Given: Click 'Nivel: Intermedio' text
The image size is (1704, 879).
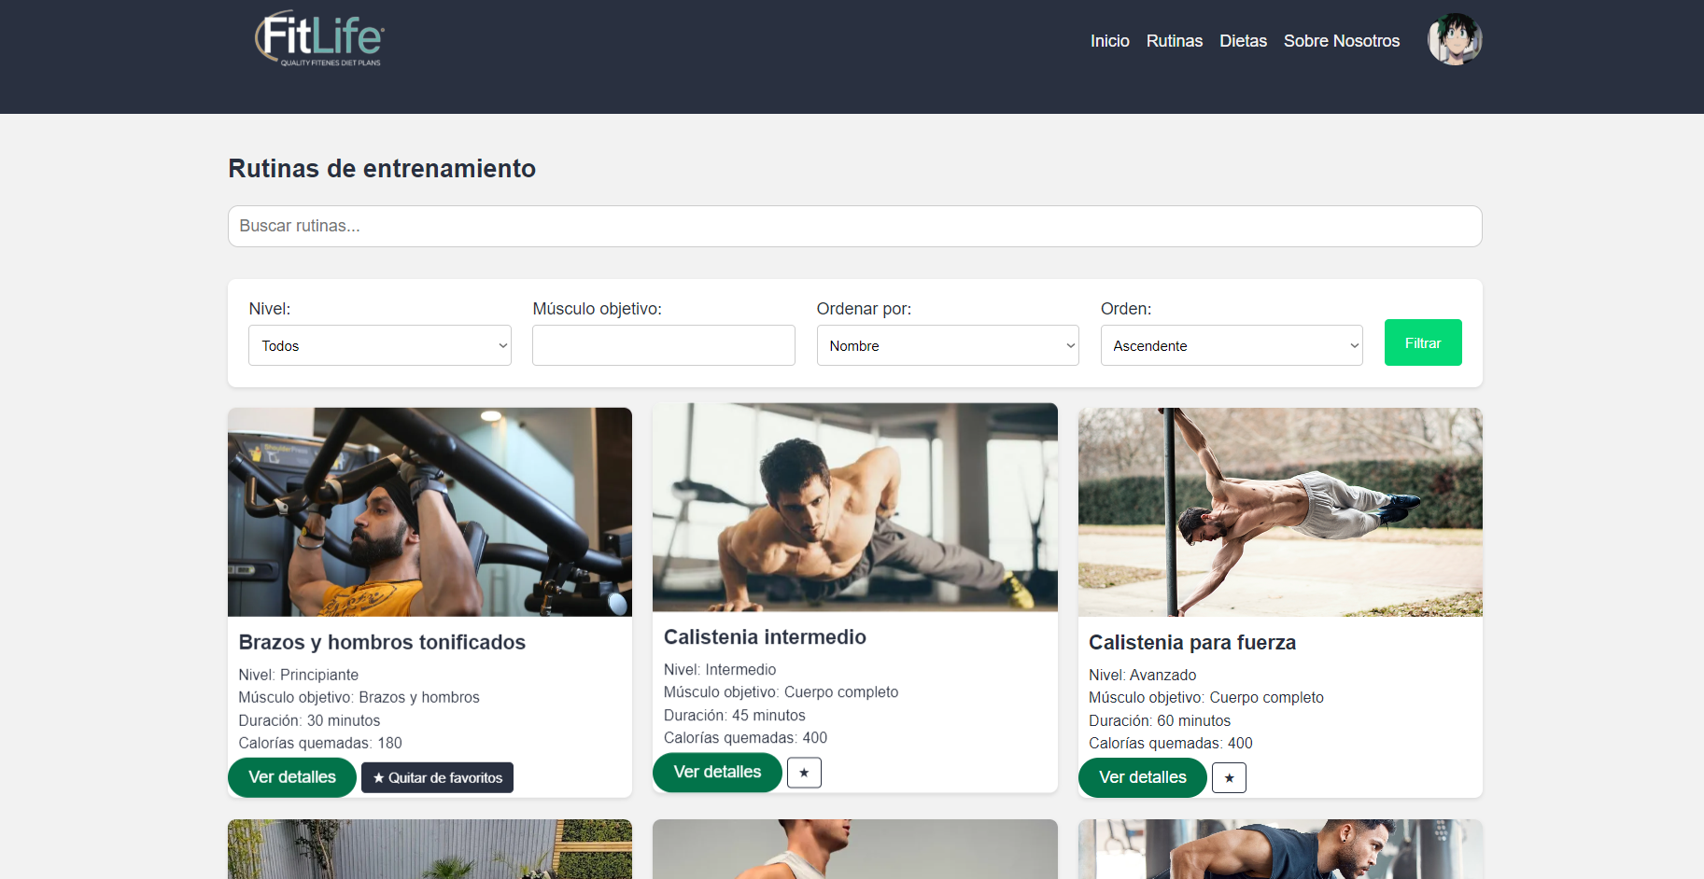Looking at the screenshot, I should (720, 669).
